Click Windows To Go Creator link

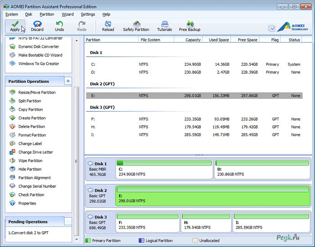click(38, 64)
